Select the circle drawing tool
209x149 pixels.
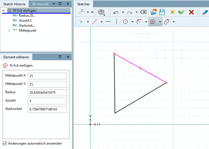coord(125,22)
